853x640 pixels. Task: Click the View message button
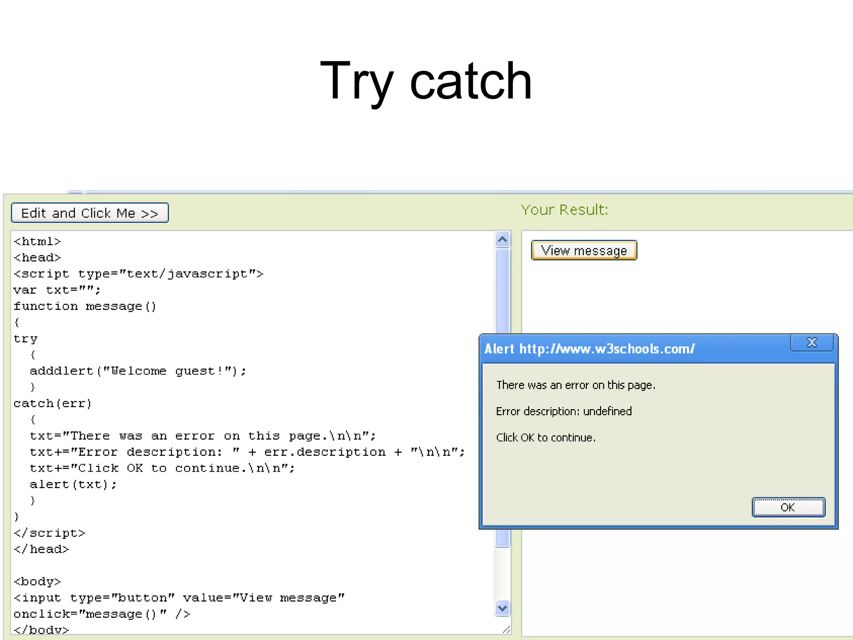tap(584, 250)
